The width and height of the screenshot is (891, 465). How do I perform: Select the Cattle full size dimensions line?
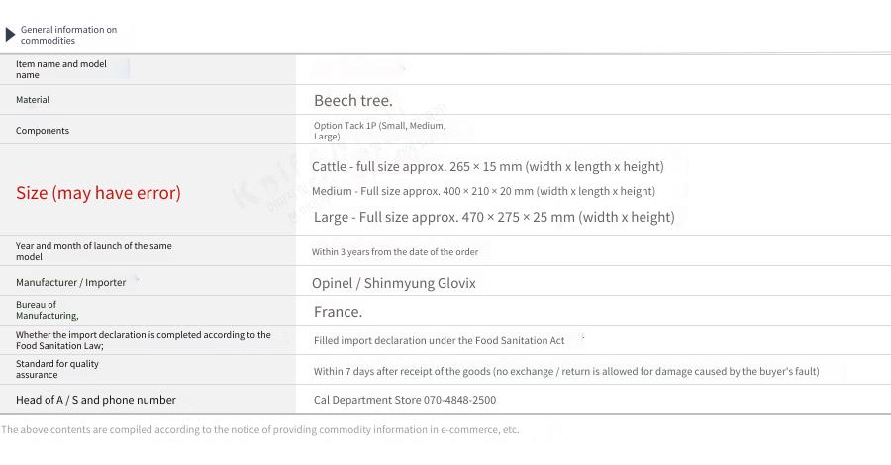point(487,166)
